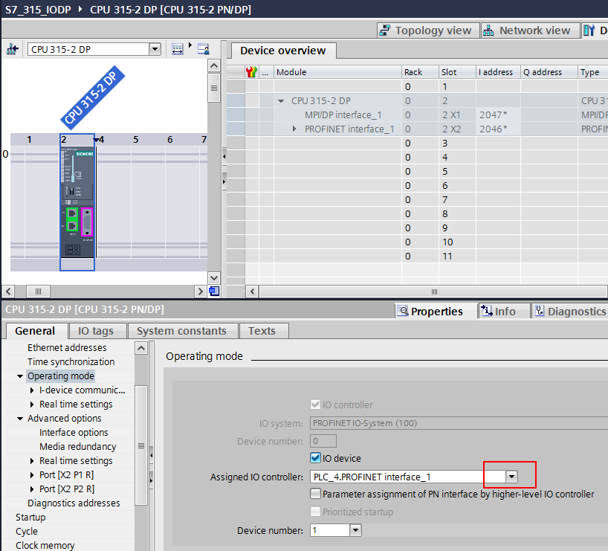Open the Texts tab
The image size is (608, 551).
(x=262, y=331)
